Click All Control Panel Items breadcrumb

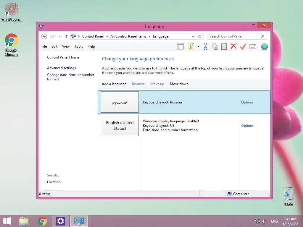pyautogui.click(x=128, y=36)
